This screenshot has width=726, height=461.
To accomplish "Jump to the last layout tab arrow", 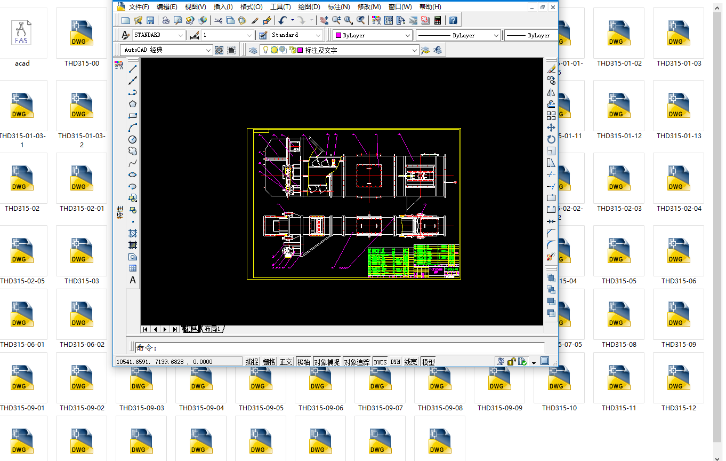I will 175,329.
